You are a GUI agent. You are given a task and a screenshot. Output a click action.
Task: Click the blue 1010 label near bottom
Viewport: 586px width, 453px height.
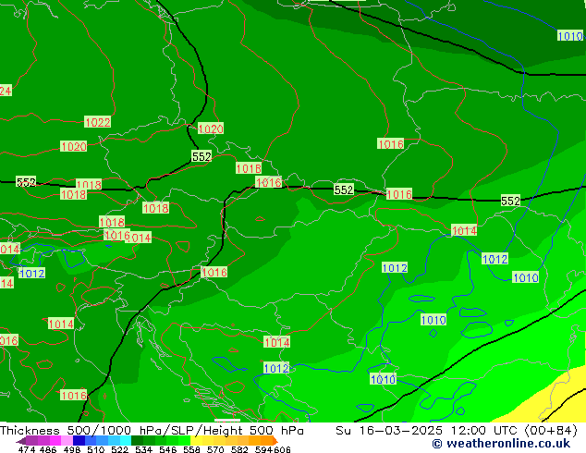[x=383, y=380]
